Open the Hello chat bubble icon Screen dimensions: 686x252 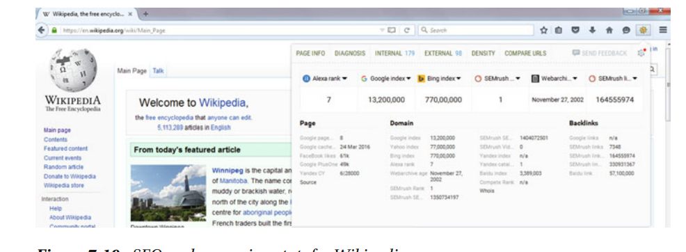[626, 30]
